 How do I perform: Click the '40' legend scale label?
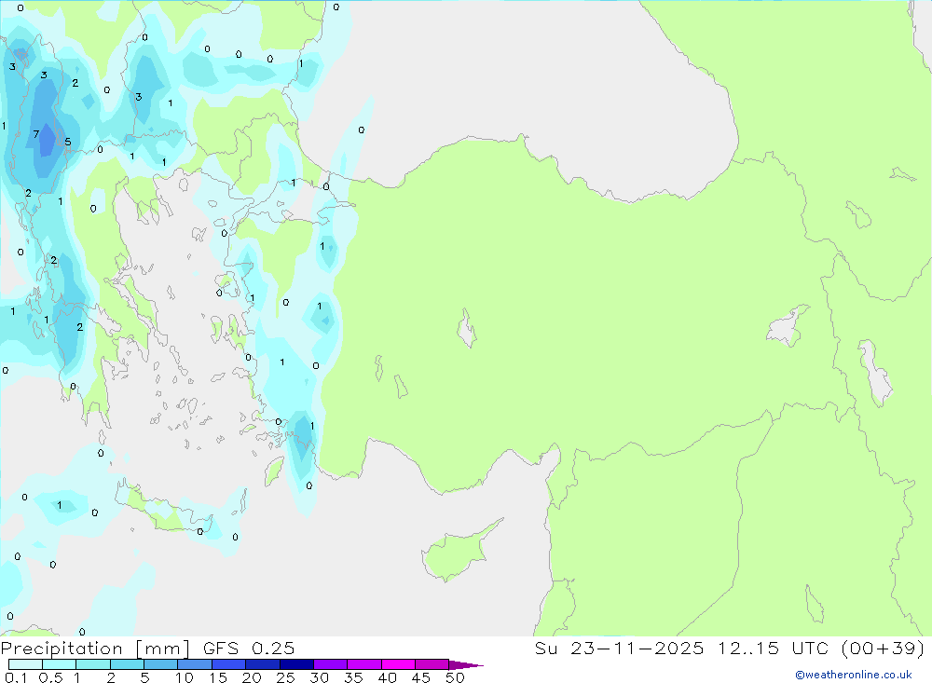pos(388,677)
